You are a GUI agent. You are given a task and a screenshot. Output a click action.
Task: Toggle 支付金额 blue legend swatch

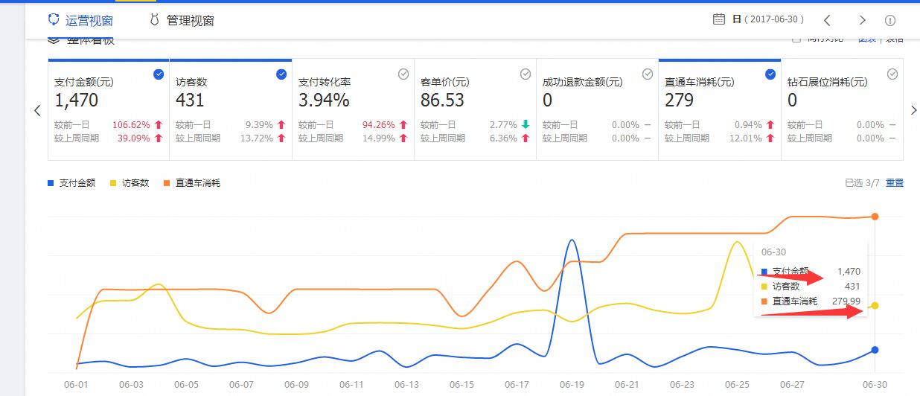pyautogui.click(x=51, y=183)
